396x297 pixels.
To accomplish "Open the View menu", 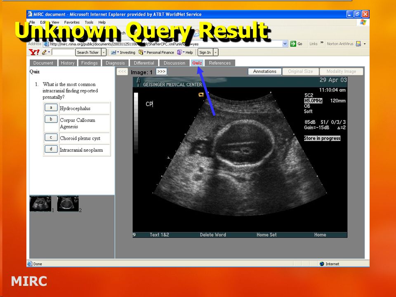I will (x=55, y=22).
